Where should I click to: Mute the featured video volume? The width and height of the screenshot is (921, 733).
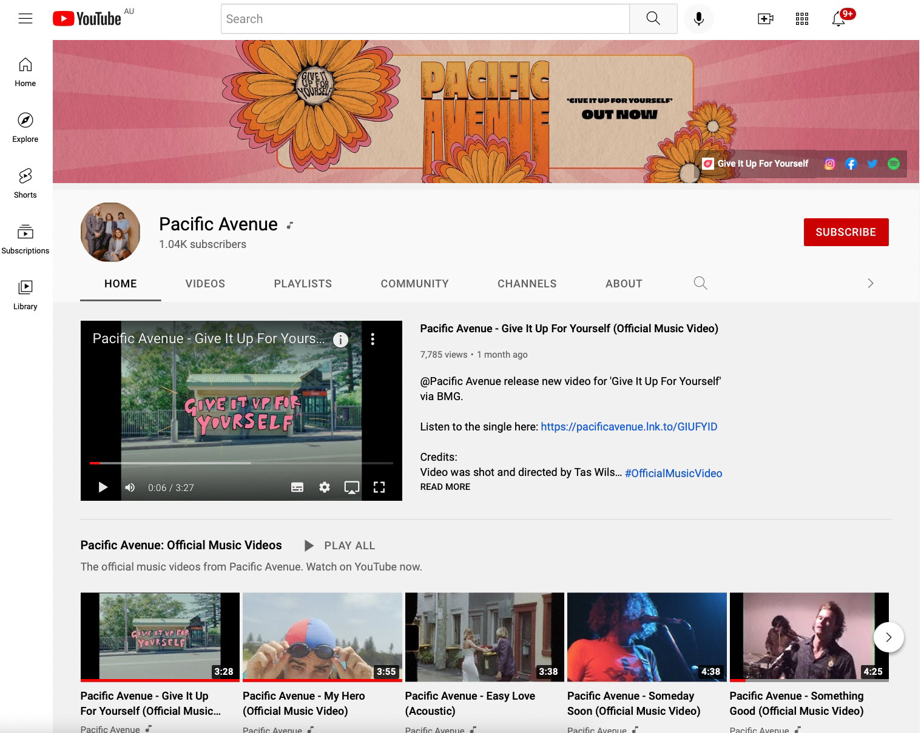[x=130, y=487]
